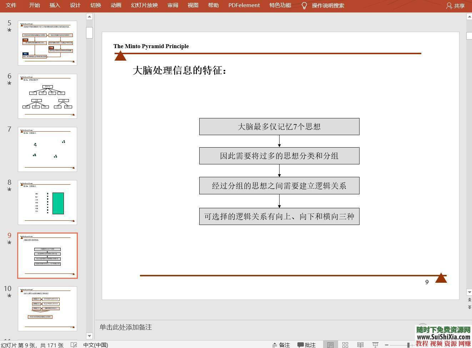Open the 插入 ribbon tab
The width and height of the screenshot is (472, 348).
coord(54,5)
